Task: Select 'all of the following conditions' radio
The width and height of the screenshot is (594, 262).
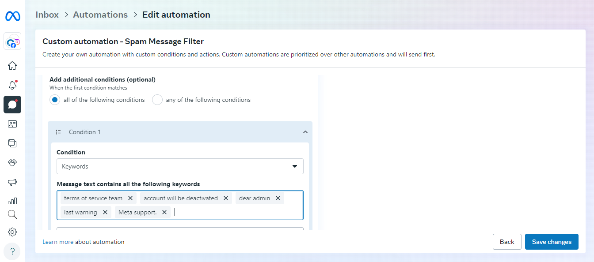Action: pos(55,100)
